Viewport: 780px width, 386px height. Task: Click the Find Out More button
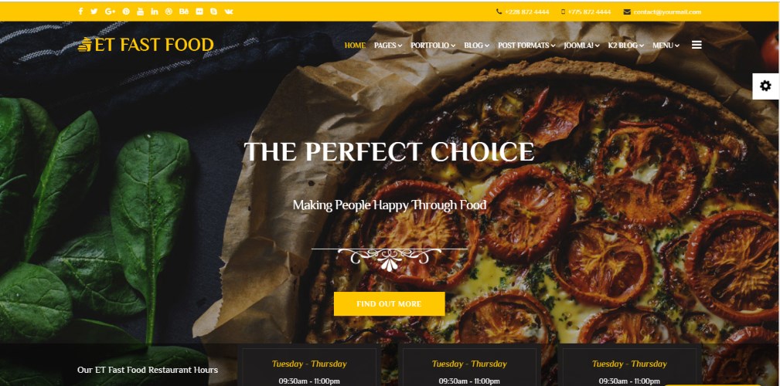point(389,303)
